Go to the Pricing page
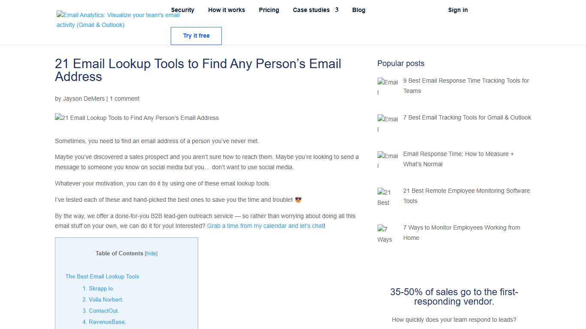 pyautogui.click(x=269, y=10)
